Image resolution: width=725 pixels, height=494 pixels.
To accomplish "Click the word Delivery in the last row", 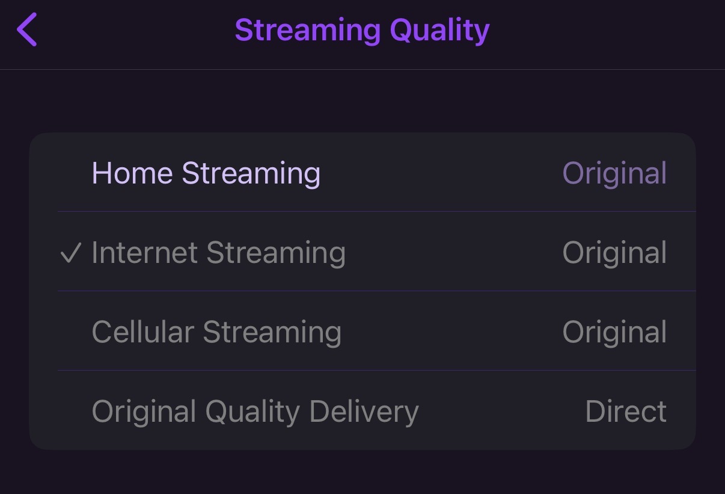I will 364,412.
